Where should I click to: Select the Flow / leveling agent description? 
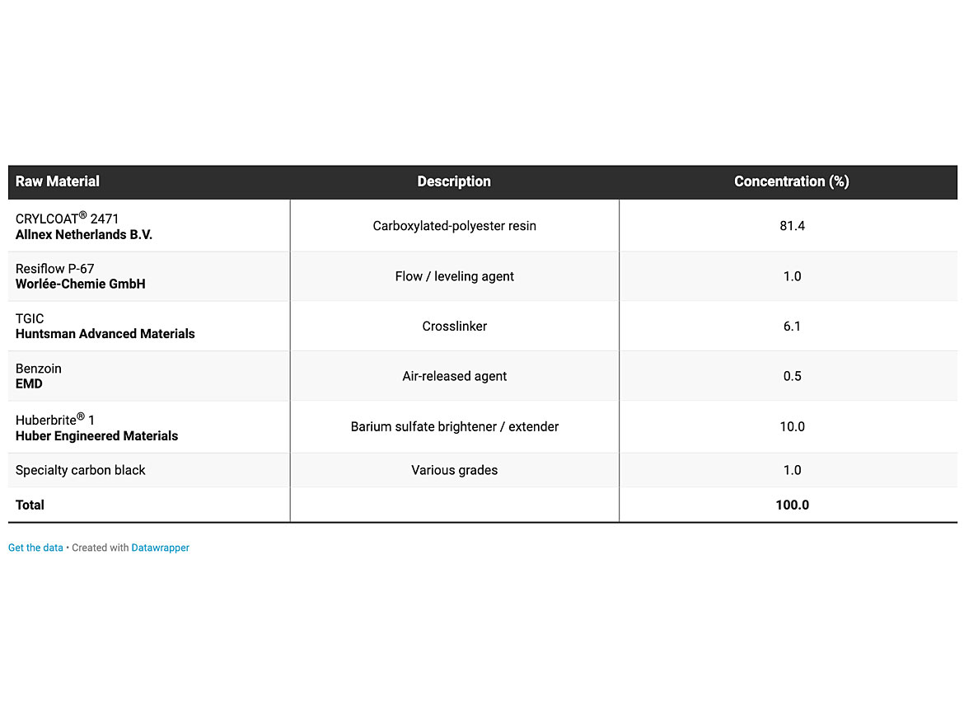pyautogui.click(x=454, y=276)
